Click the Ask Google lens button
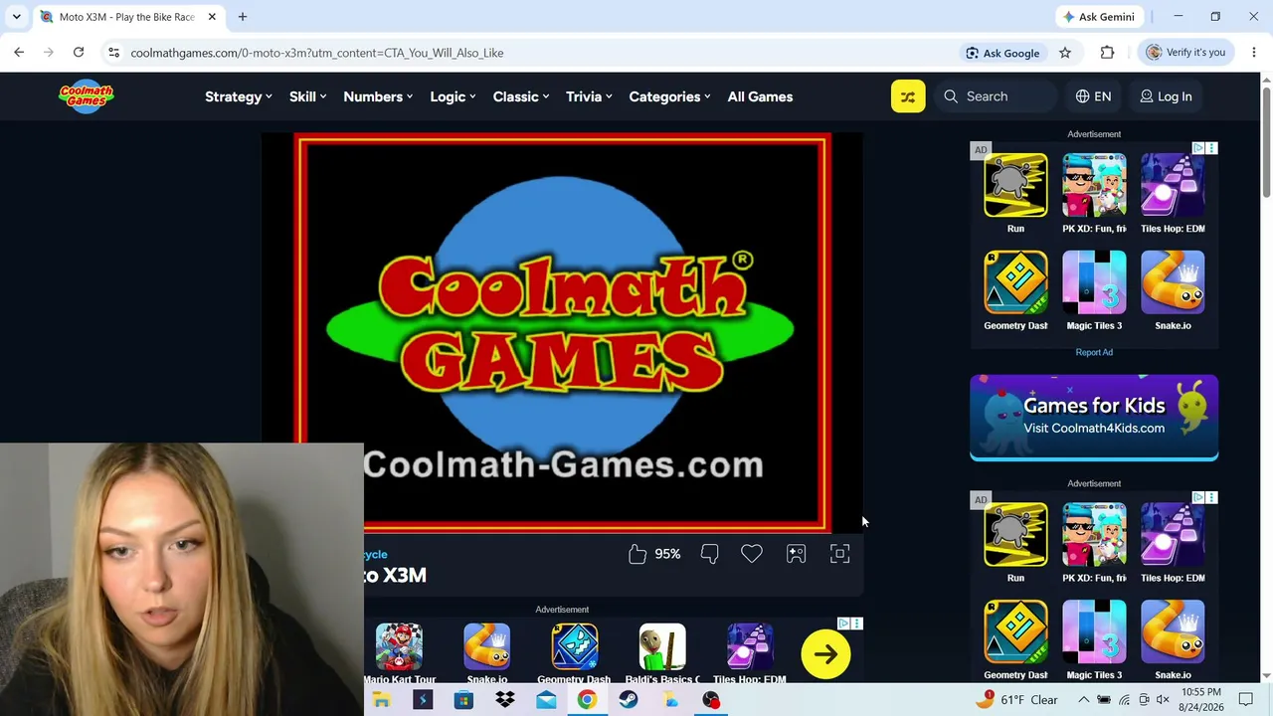The height and width of the screenshot is (716, 1273). tap(1002, 53)
